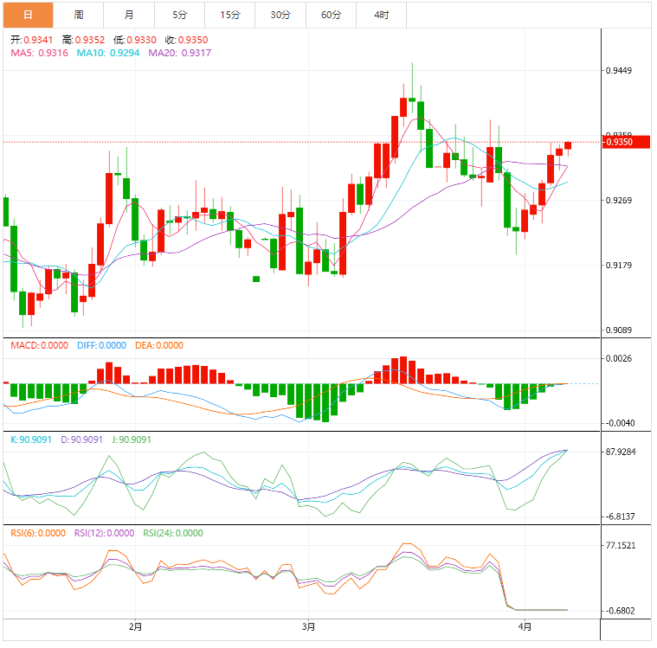Open the 月 monthly chart tab
Screen dimensions: 657x648
pyautogui.click(x=129, y=15)
